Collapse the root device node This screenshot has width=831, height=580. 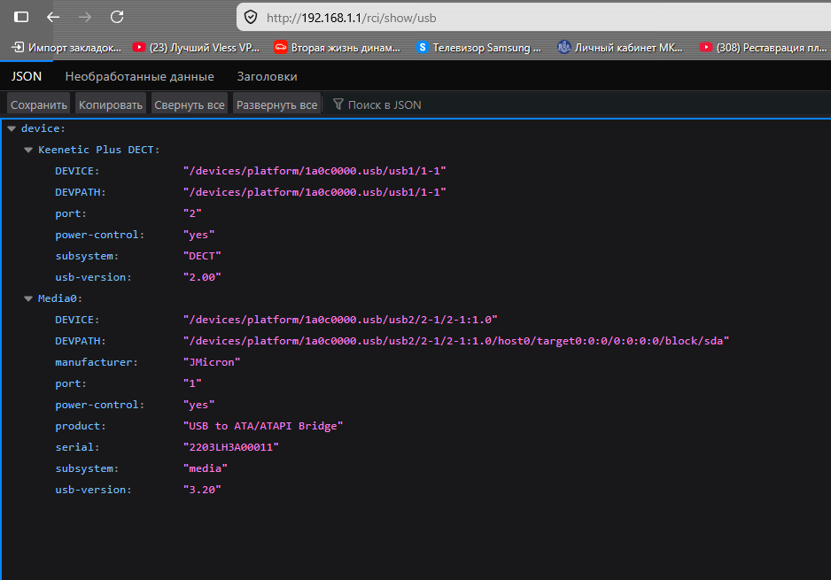coord(11,128)
